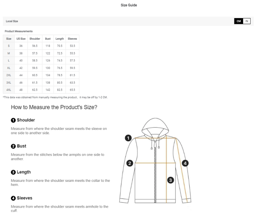
Task: Click the number 2 Bust list icon
Action: [x=13, y=146]
